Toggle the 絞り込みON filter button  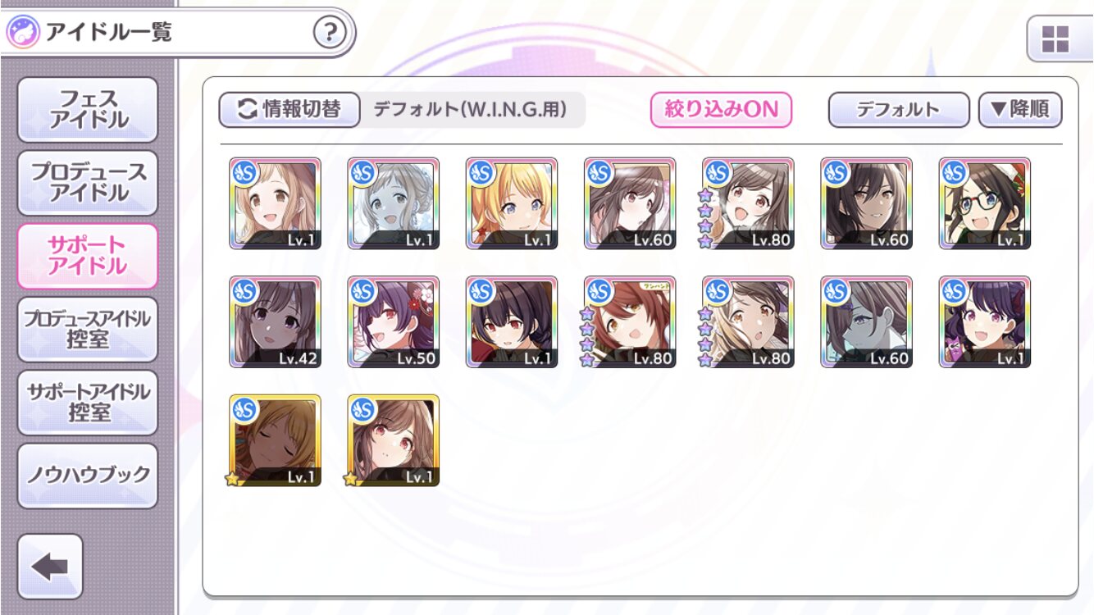pos(721,109)
